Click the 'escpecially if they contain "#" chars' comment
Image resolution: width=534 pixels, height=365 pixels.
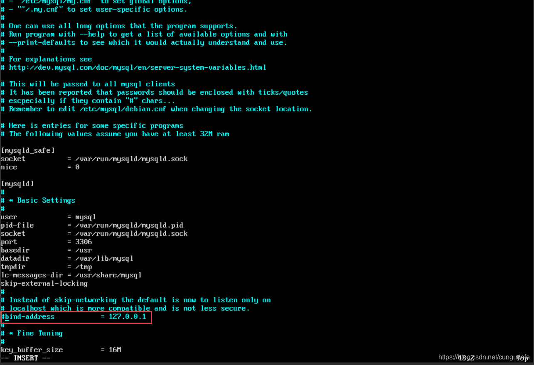[88, 101]
